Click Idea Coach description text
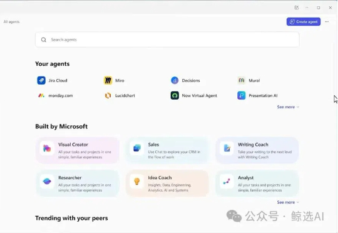This screenshot has height=233, width=338. tap(170, 188)
